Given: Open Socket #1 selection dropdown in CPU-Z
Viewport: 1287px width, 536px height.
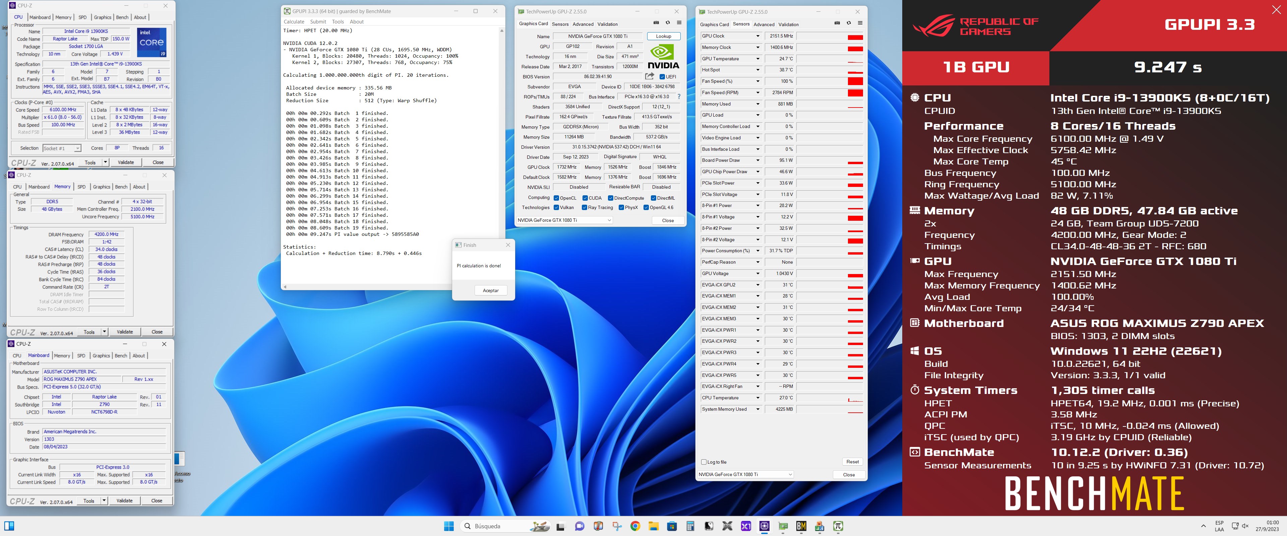Looking at the screenshot, I should click(x=62, y=148).
